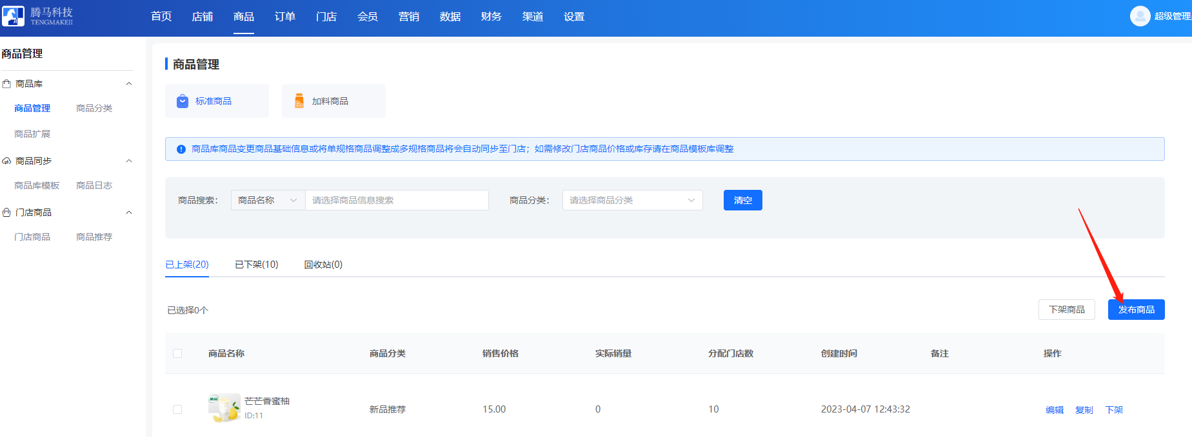
Task: Open 渠道 in top navigation
Action: [x=533, y=17]
